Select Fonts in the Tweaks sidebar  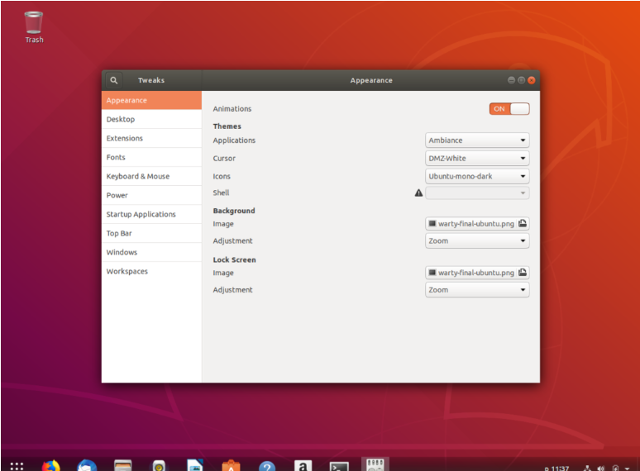point(151,157)
